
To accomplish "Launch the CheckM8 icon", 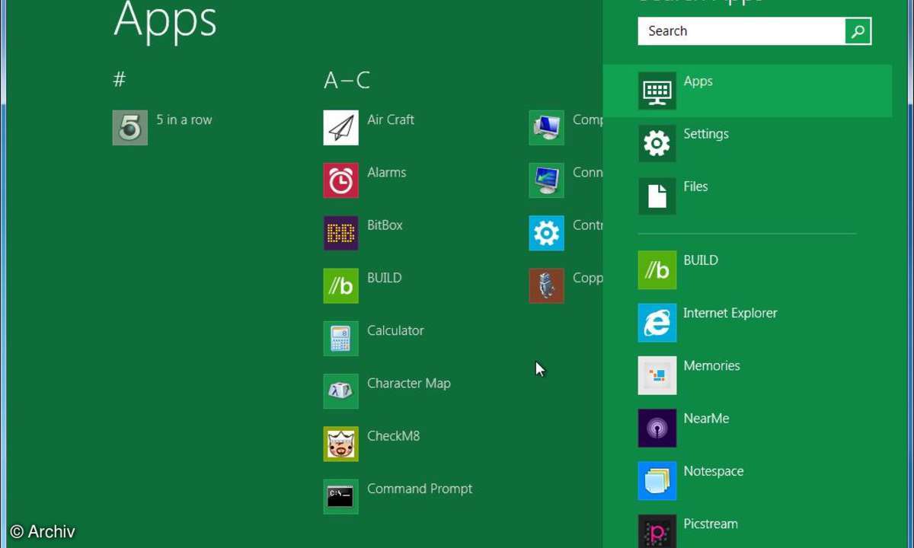I will point(340,443).
